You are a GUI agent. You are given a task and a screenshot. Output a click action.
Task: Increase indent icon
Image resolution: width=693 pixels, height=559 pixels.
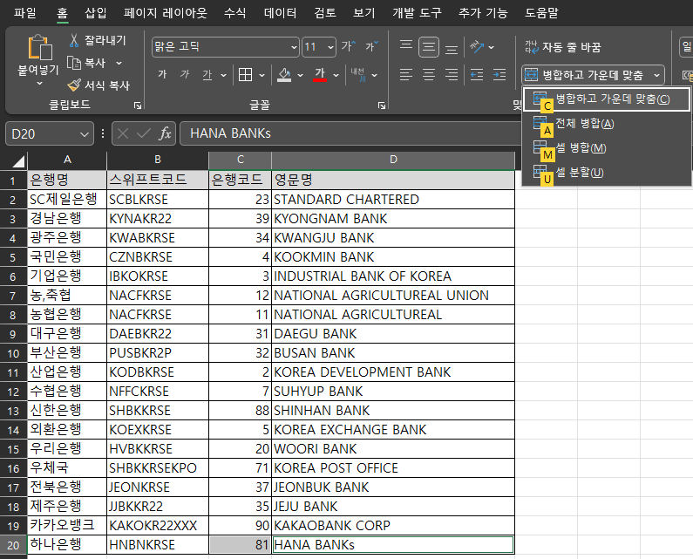[x=499, y=75]
